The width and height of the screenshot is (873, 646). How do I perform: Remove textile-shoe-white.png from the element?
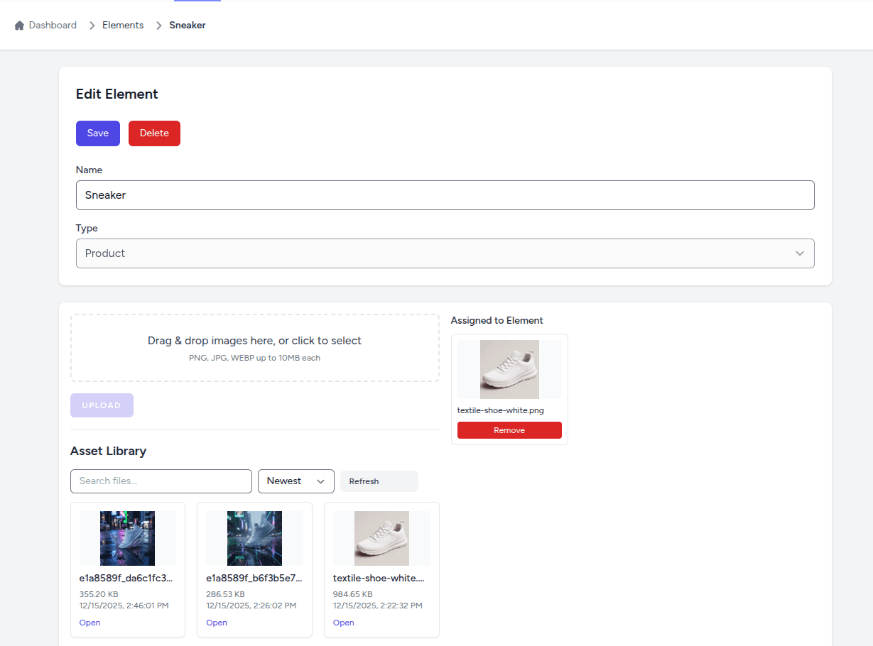pyautogui.click(x=509, y=429)
